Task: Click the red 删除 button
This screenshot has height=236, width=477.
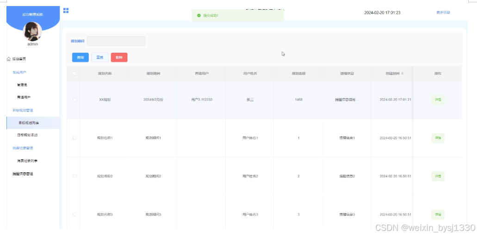Action: click(119, 57)
